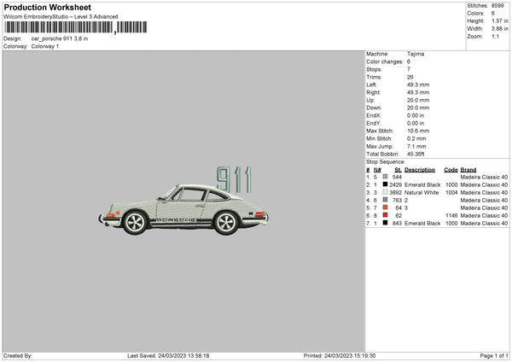Image resolution: width=512 pixels, height=362 pixels.
Task: Click the Porsche car embroidery preview
Action: pyautogui.click(x=183, y=209)
